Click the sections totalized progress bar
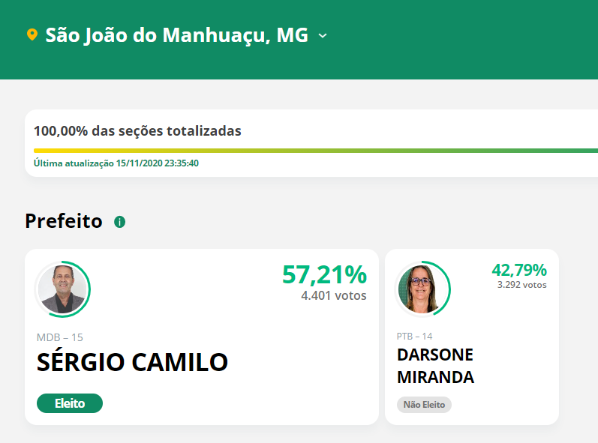 pos(316,151)
